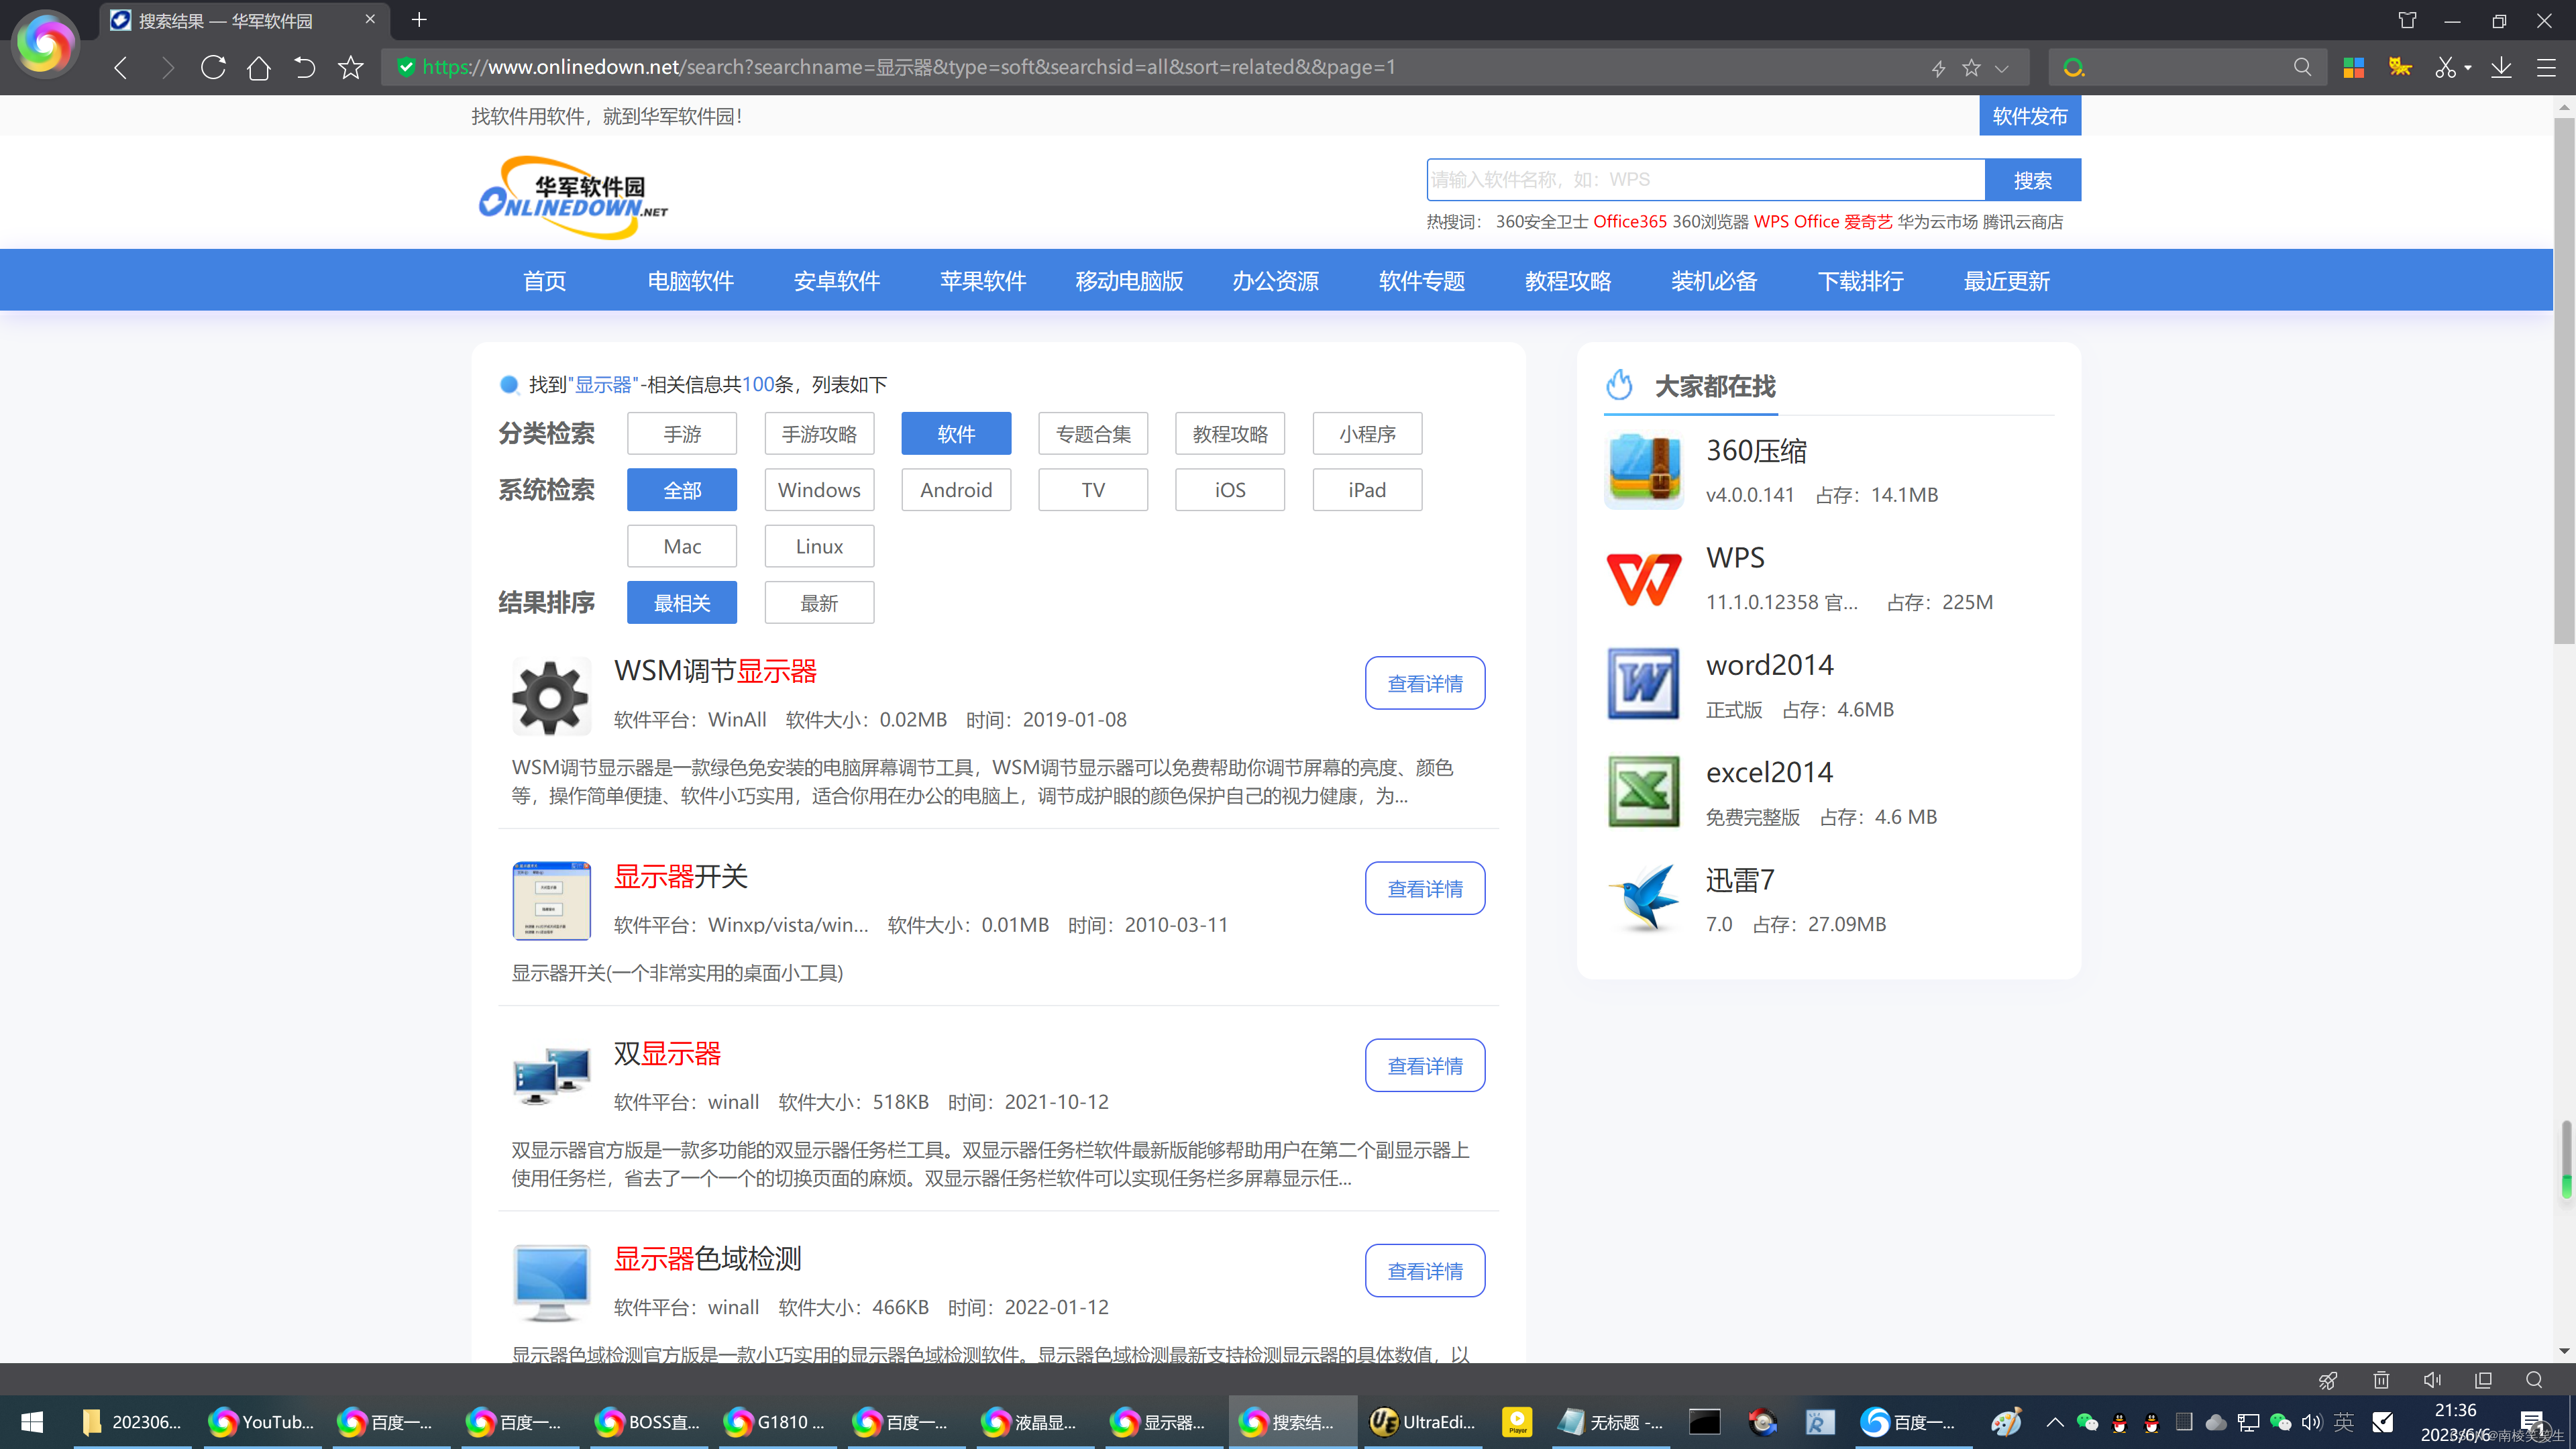Reload page with browser refresh icon
Image resolution: width=2576 pixels, height=1449 pixels.
point(213,67)
